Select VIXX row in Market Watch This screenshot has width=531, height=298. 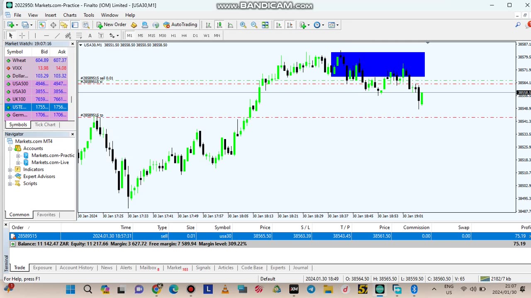tap(36, 68)
